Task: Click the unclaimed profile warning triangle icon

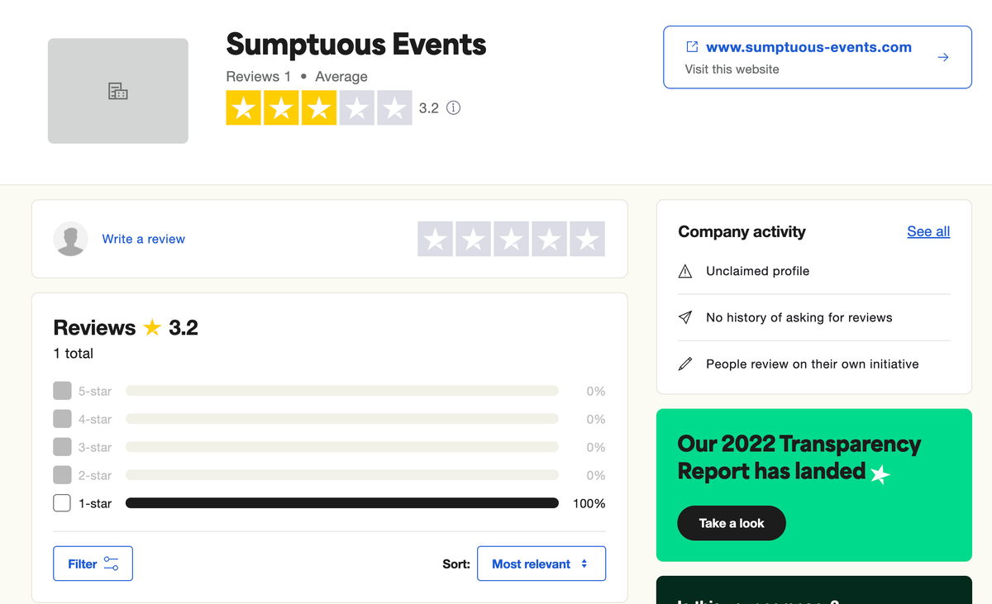Action: pos(684,270)
